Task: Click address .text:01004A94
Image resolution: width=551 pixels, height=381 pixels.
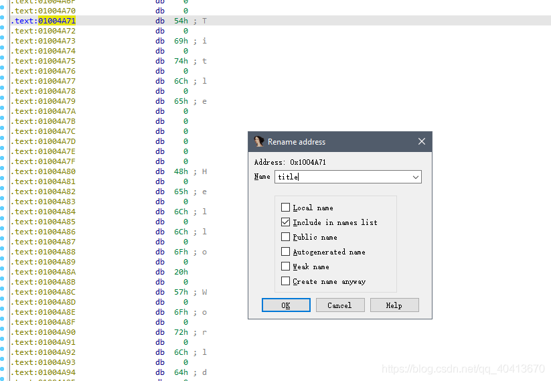Action: 44,372
